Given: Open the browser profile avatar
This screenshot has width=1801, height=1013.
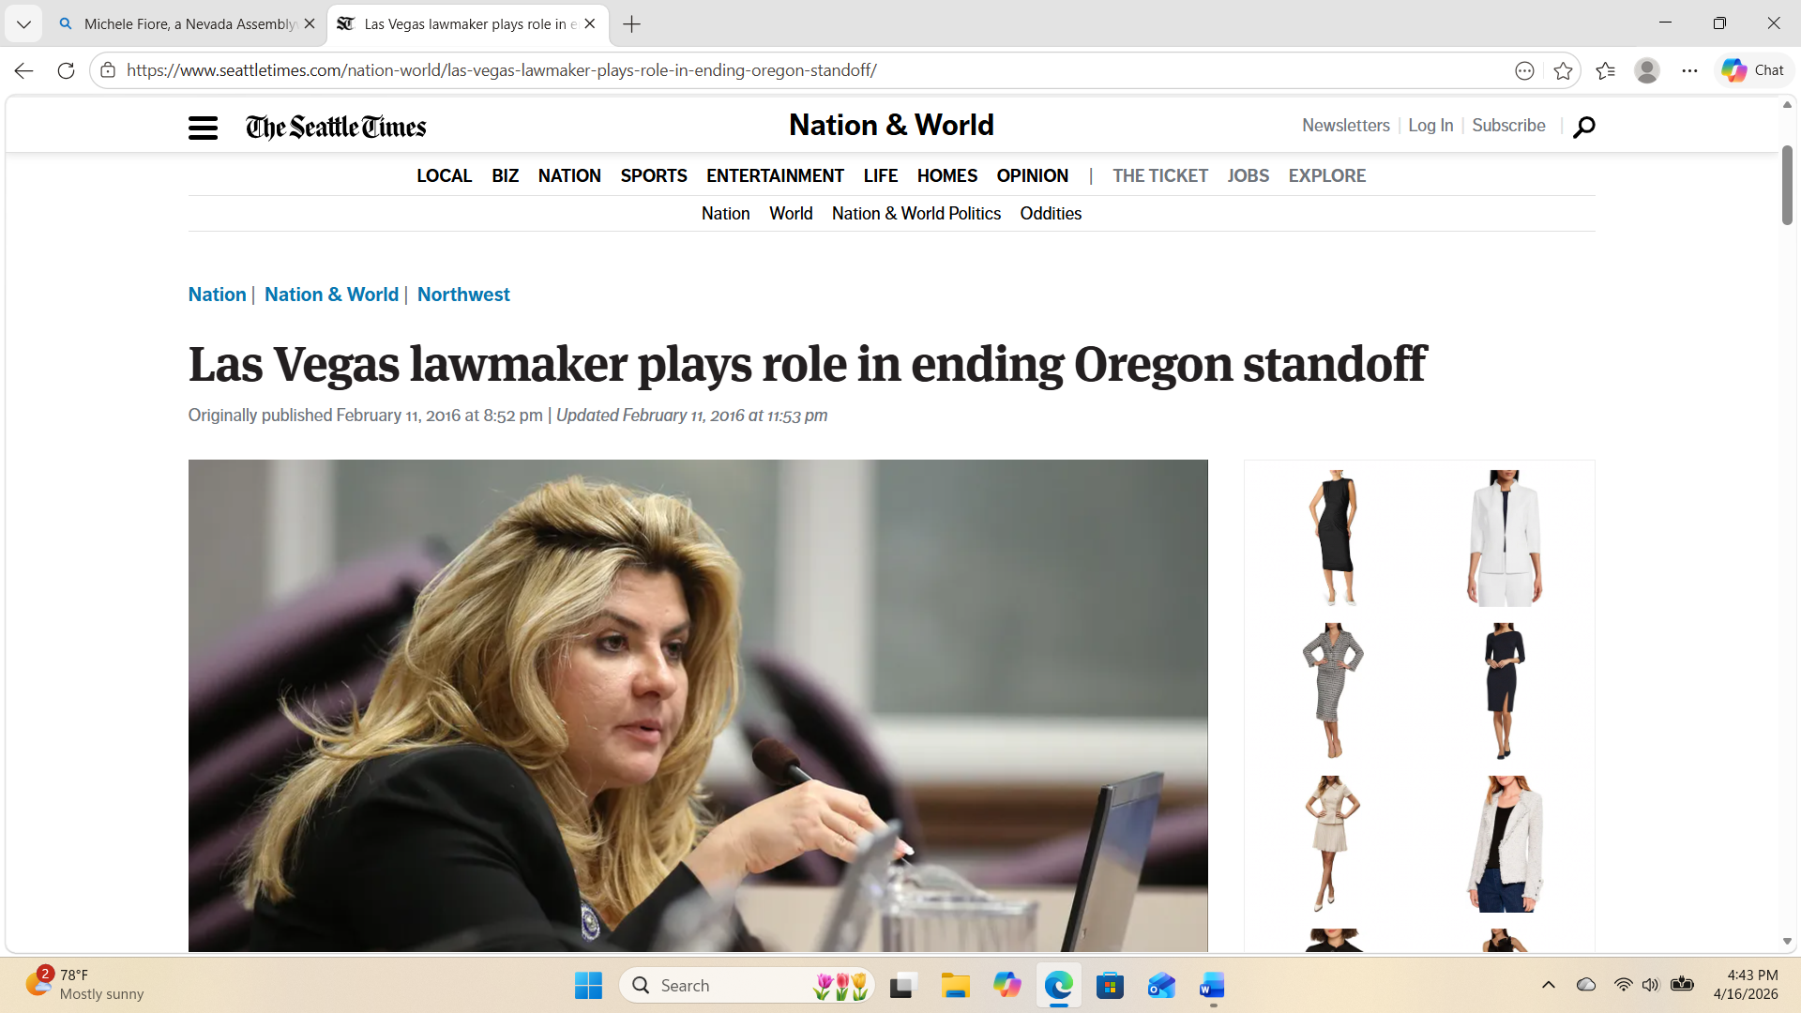Looking at the screenshot, I should coord(1646,70).
